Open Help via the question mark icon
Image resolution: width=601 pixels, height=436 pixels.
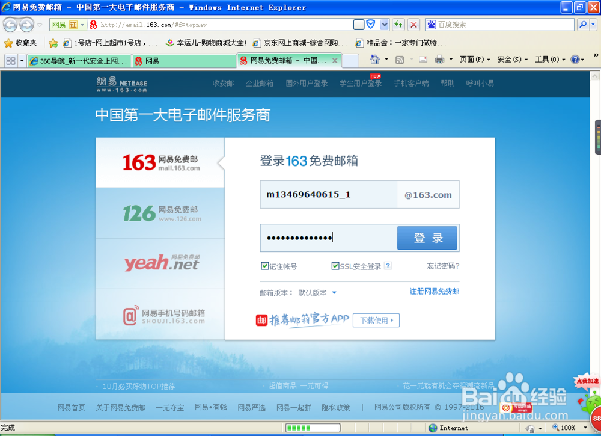[575, 60]
